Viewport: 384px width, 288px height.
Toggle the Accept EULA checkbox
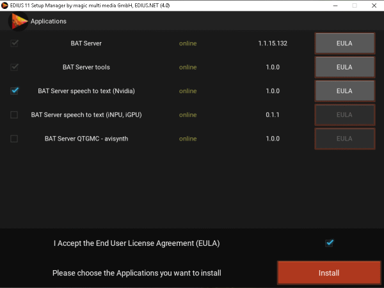tap(329, 243)
